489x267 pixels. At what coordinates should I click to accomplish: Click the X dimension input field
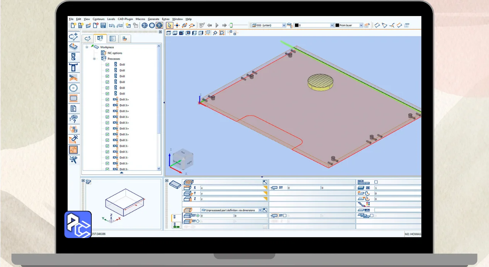pyautogui.click(x=232, y=188)
